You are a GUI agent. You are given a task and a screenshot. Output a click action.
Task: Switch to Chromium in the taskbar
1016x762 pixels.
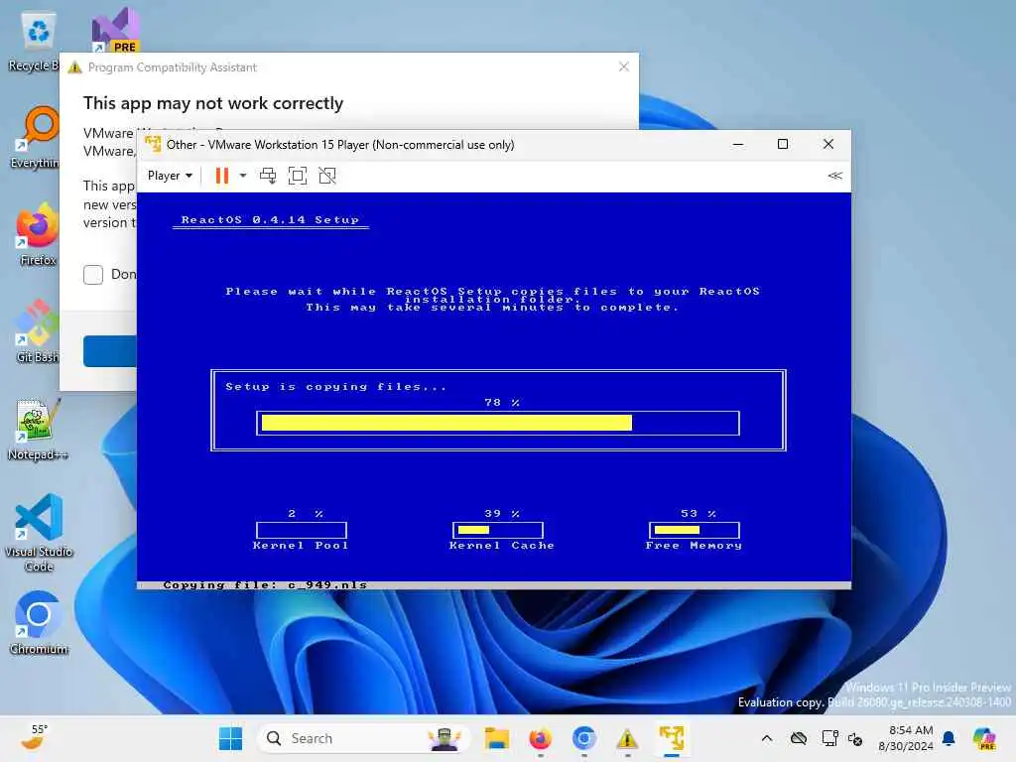(583, 738)
